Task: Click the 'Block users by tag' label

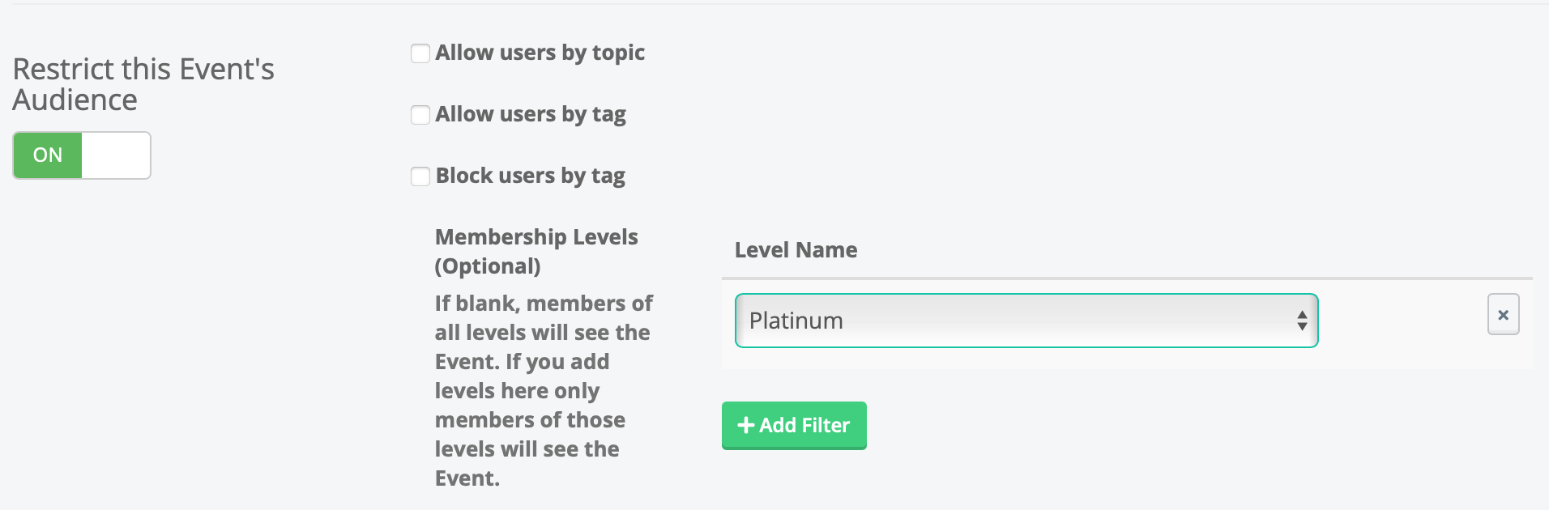Action: click(531, 176)
